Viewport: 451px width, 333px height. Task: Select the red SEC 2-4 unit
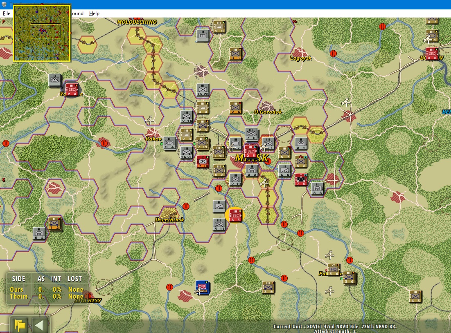click(x=72, y=89)
